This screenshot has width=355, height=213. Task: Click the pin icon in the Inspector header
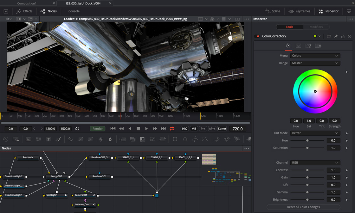(x=336, y=36)
